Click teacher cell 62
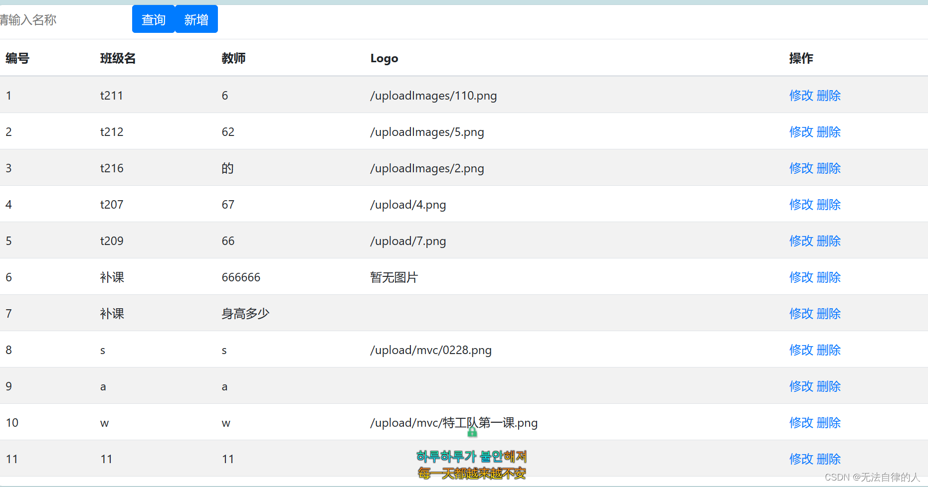 coord(228,131)
